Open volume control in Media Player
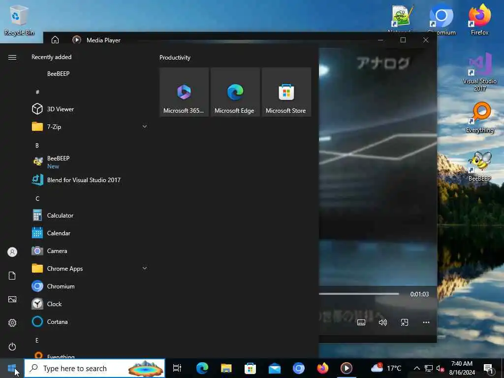The width and height of the screenshot is (504, 378). coord(382,322)
